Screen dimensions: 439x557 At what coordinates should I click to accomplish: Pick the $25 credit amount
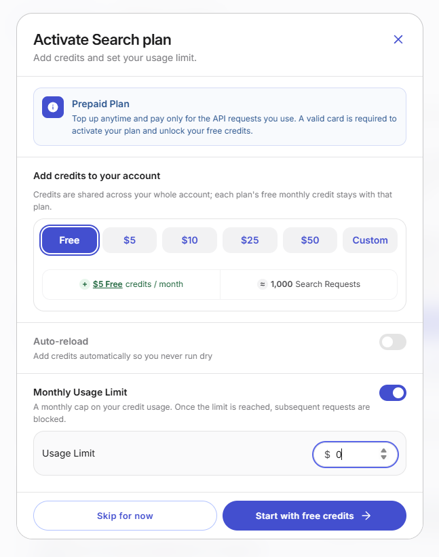250,240
